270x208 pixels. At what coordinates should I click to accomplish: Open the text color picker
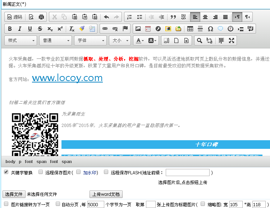coord(139,41)
